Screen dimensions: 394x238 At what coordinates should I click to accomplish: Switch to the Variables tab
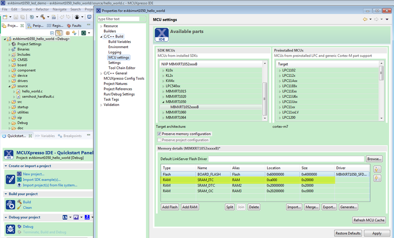pyautogui.click(x=45, y=136)
